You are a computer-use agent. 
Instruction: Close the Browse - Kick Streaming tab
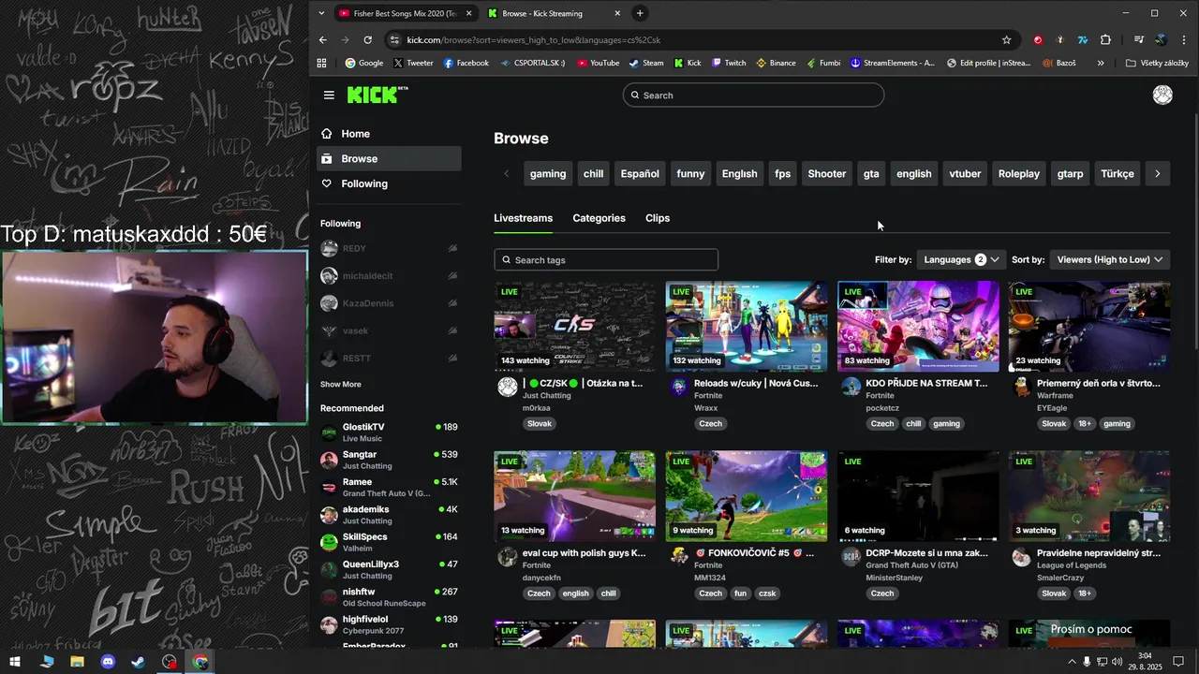click(x=617, y=13)
